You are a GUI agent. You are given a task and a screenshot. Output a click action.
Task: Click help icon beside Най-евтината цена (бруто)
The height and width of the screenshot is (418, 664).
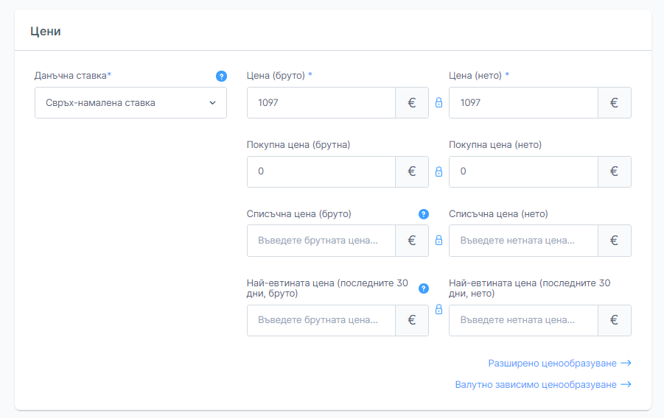coord(424,288)
